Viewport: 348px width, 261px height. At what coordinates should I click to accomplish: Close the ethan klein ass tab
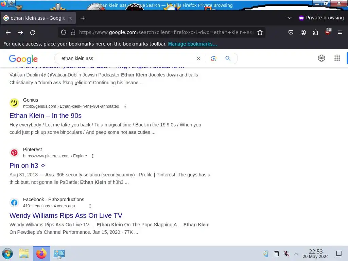[x=70, y=18]
